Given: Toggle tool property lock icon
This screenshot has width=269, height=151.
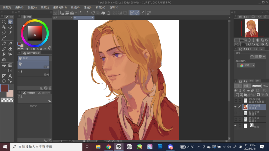Looking at the screenshot, I should [x=49, y=101].
